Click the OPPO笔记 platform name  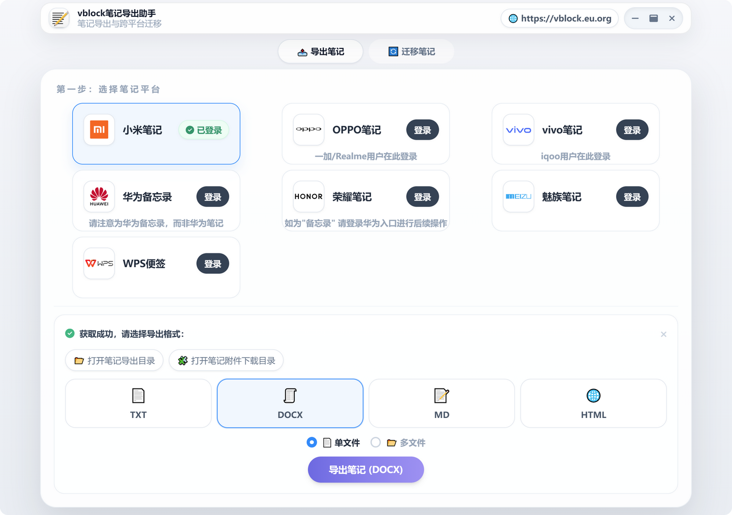click(357, 130)
